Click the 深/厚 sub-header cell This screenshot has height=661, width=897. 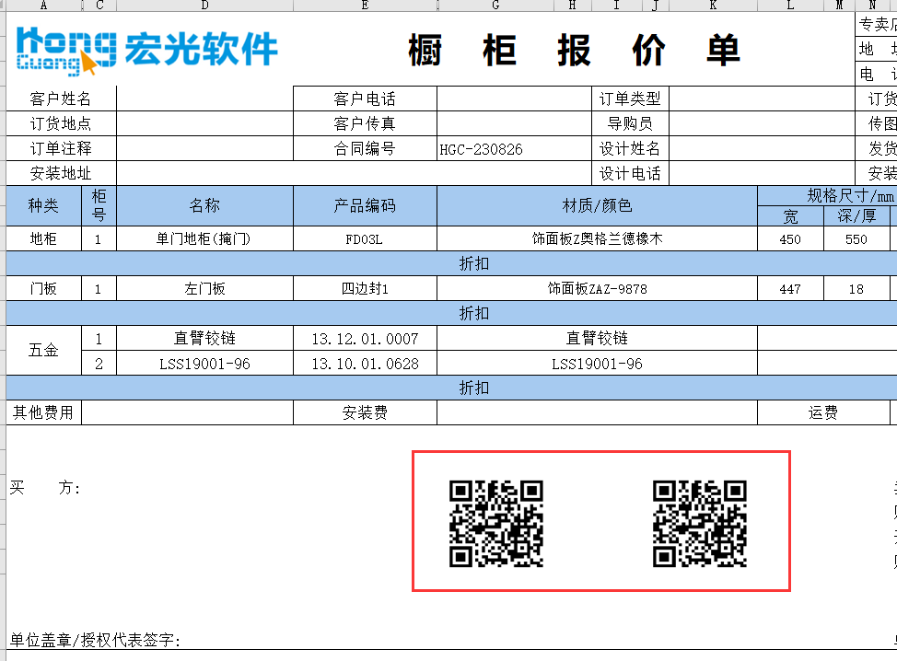click(x=856, y=216)
